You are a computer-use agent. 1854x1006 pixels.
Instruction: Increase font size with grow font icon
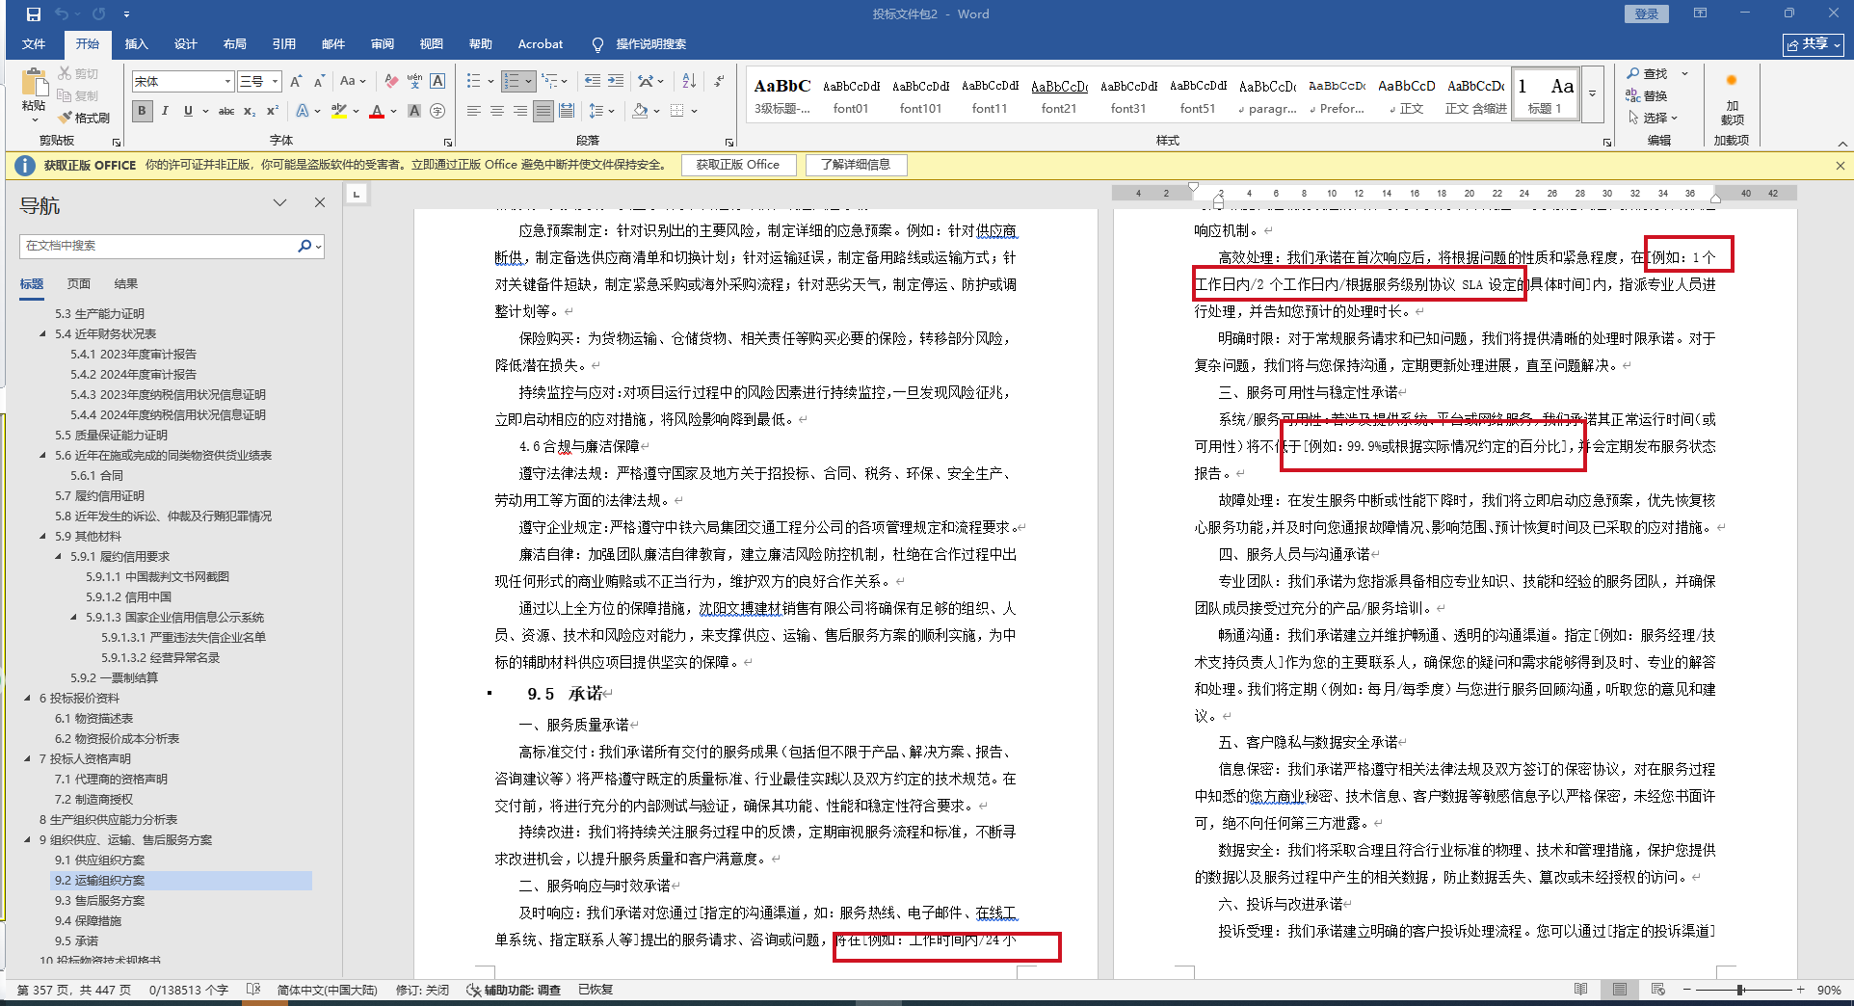coord(296,82)
